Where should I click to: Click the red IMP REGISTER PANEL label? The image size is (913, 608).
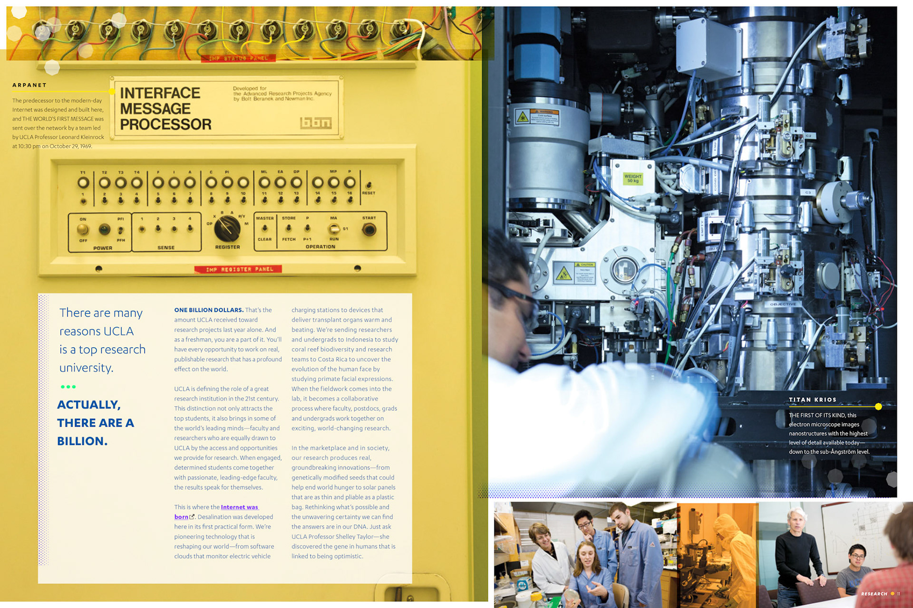[x=238, y=269]
